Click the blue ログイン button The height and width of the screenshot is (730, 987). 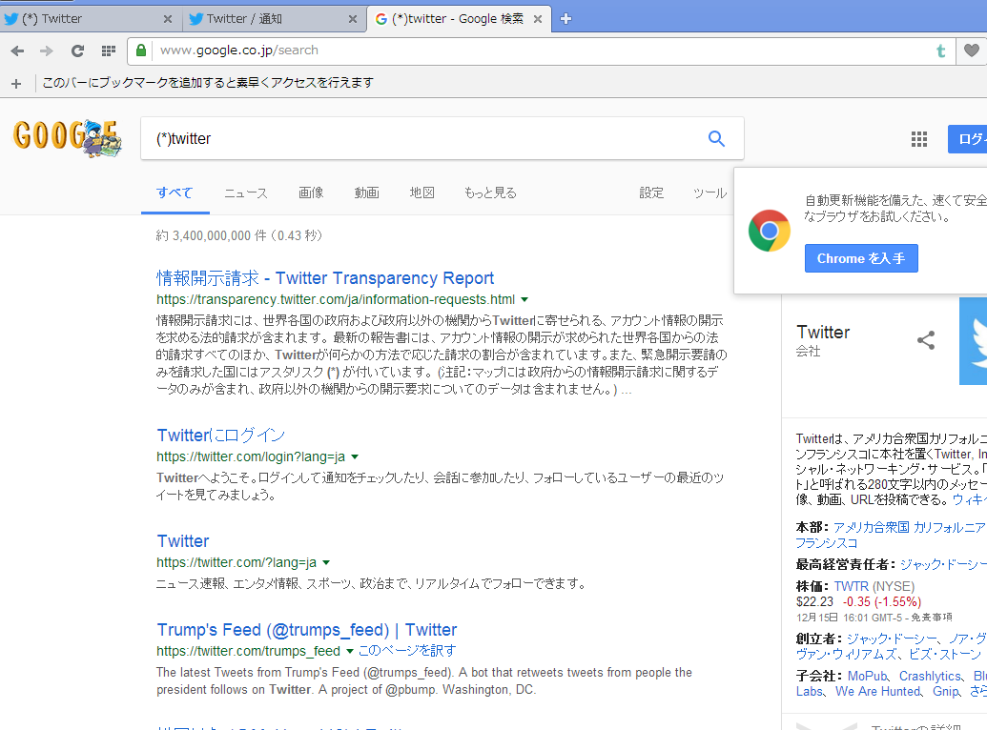[968, 139]
